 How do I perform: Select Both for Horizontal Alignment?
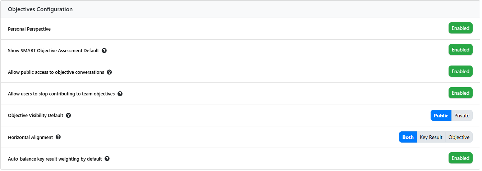click(x=408, y=137)
